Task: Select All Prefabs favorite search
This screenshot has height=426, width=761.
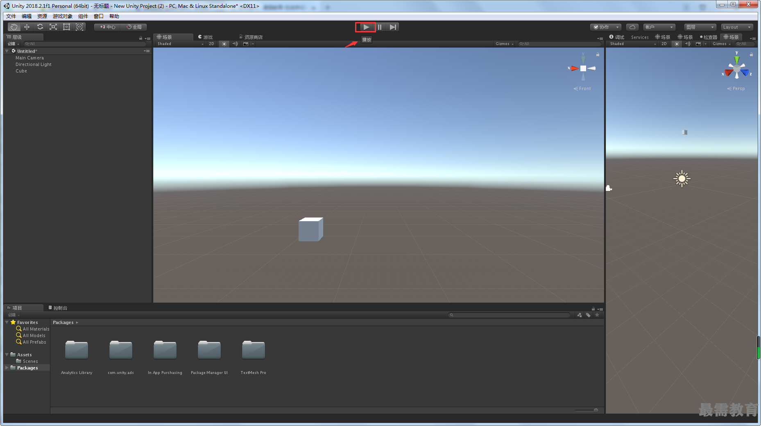Action: (x=31, y=342)
